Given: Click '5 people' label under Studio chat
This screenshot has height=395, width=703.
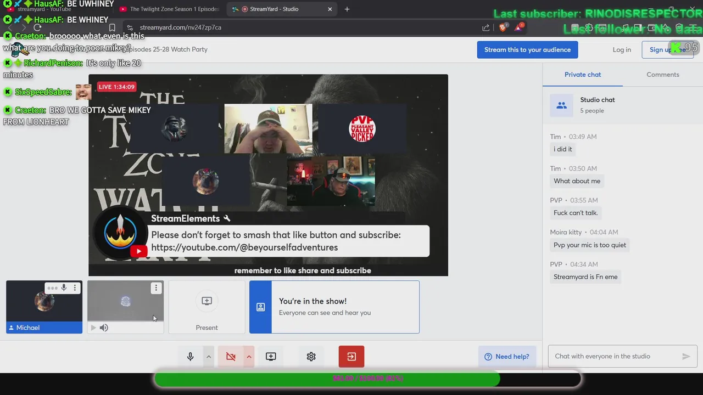Looking at the screenshot, I should tap(592, 111).
